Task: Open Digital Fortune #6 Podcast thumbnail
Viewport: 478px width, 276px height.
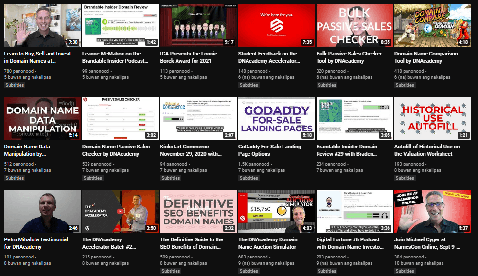Action: click(x=354, y=212)
